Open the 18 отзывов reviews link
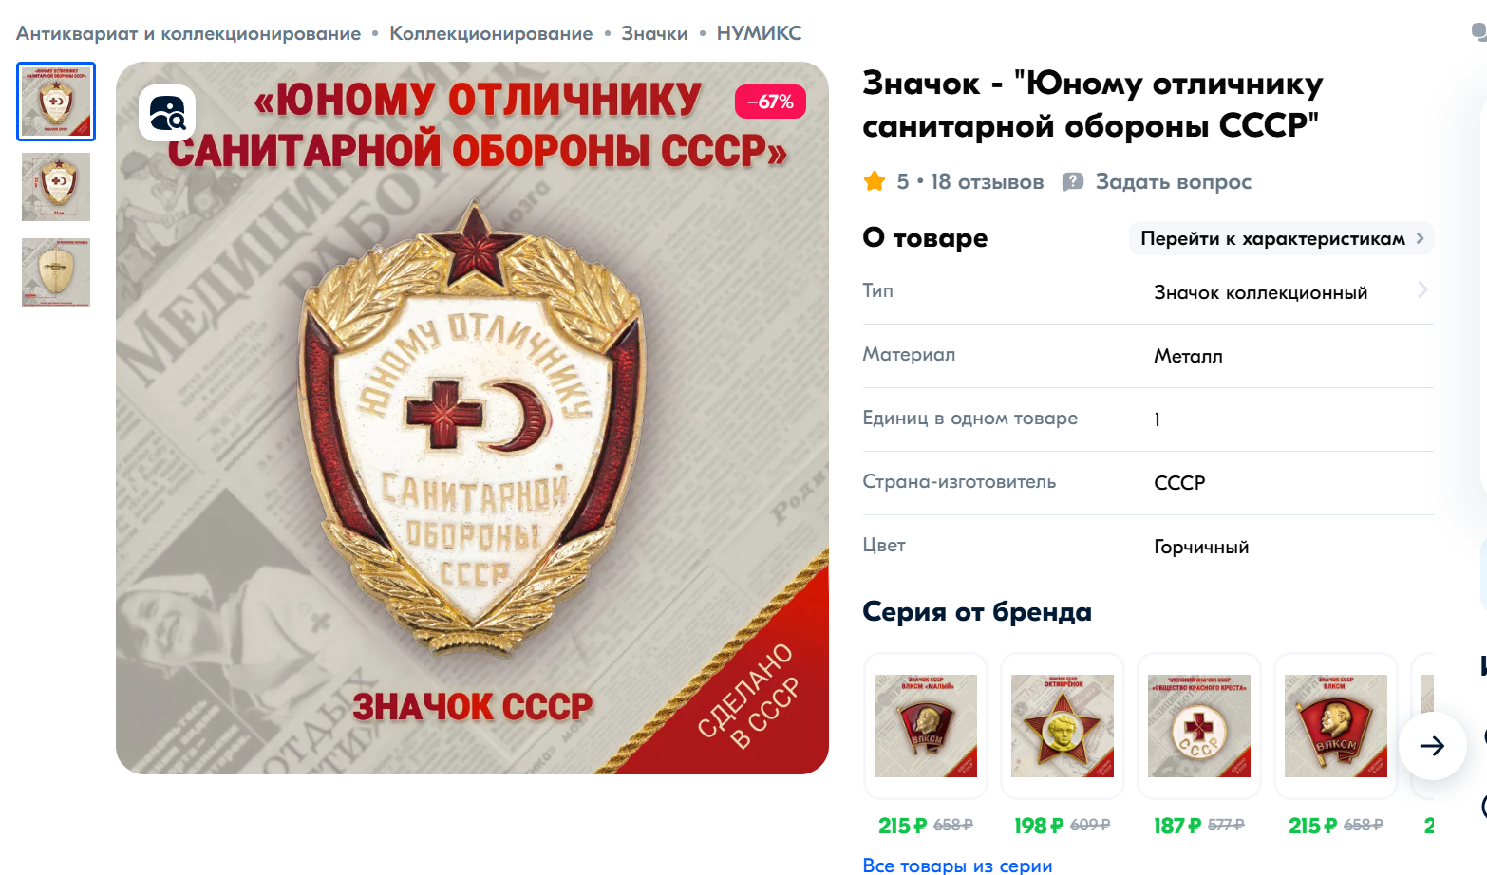 coord(988,182)
